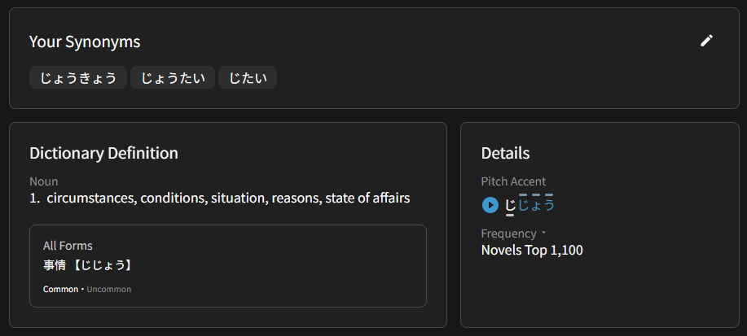
Task: Click the pencil icon to edit synonyms
Action: point(706,41)
